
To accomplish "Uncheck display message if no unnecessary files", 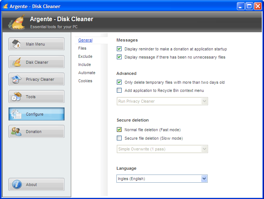I will point(119,57).
